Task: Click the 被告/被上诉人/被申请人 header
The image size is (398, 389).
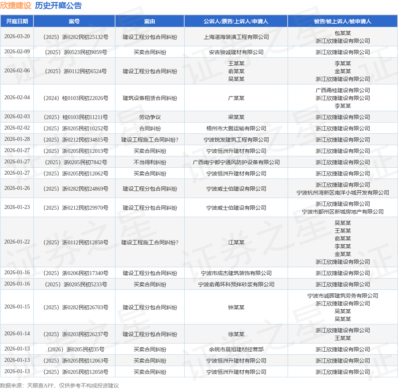Action: [342, 21]
